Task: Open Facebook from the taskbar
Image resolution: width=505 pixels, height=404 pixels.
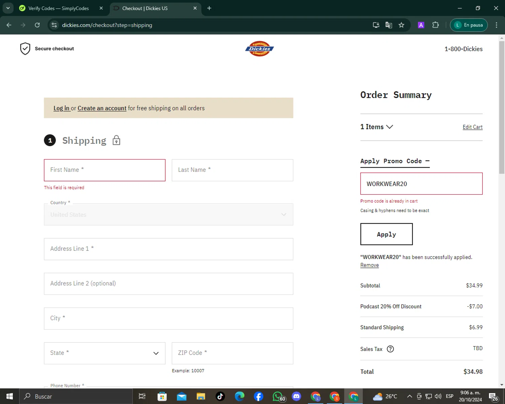Action: (259, 396)
